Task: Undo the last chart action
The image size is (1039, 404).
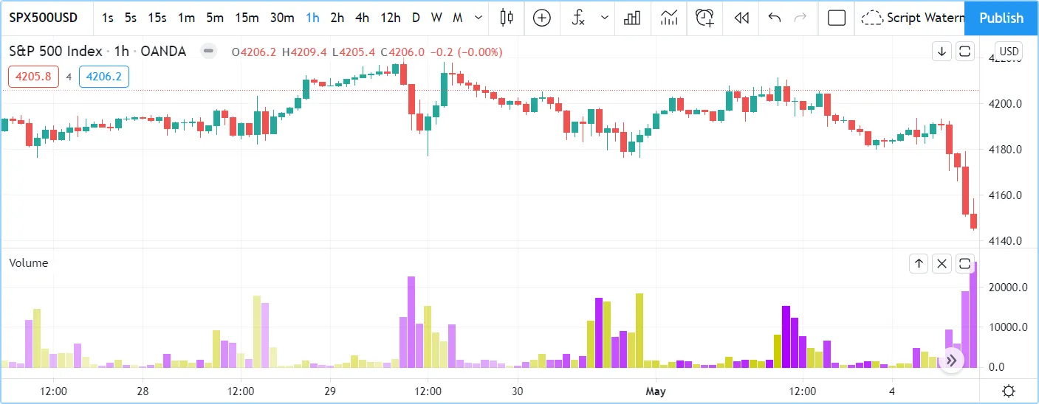Action: (x=775, y=18)
